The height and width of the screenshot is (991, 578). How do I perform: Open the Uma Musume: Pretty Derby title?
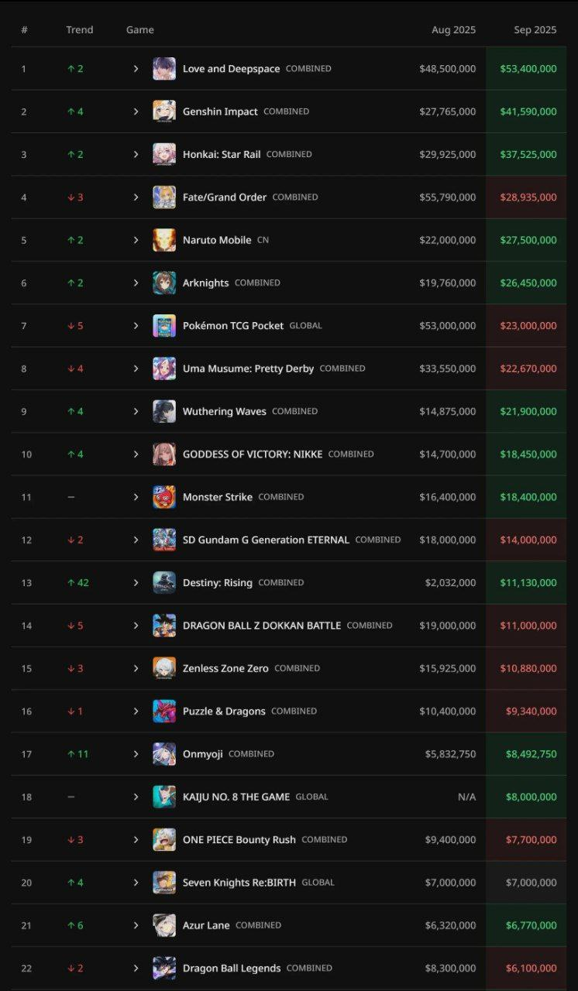(248, 369)
